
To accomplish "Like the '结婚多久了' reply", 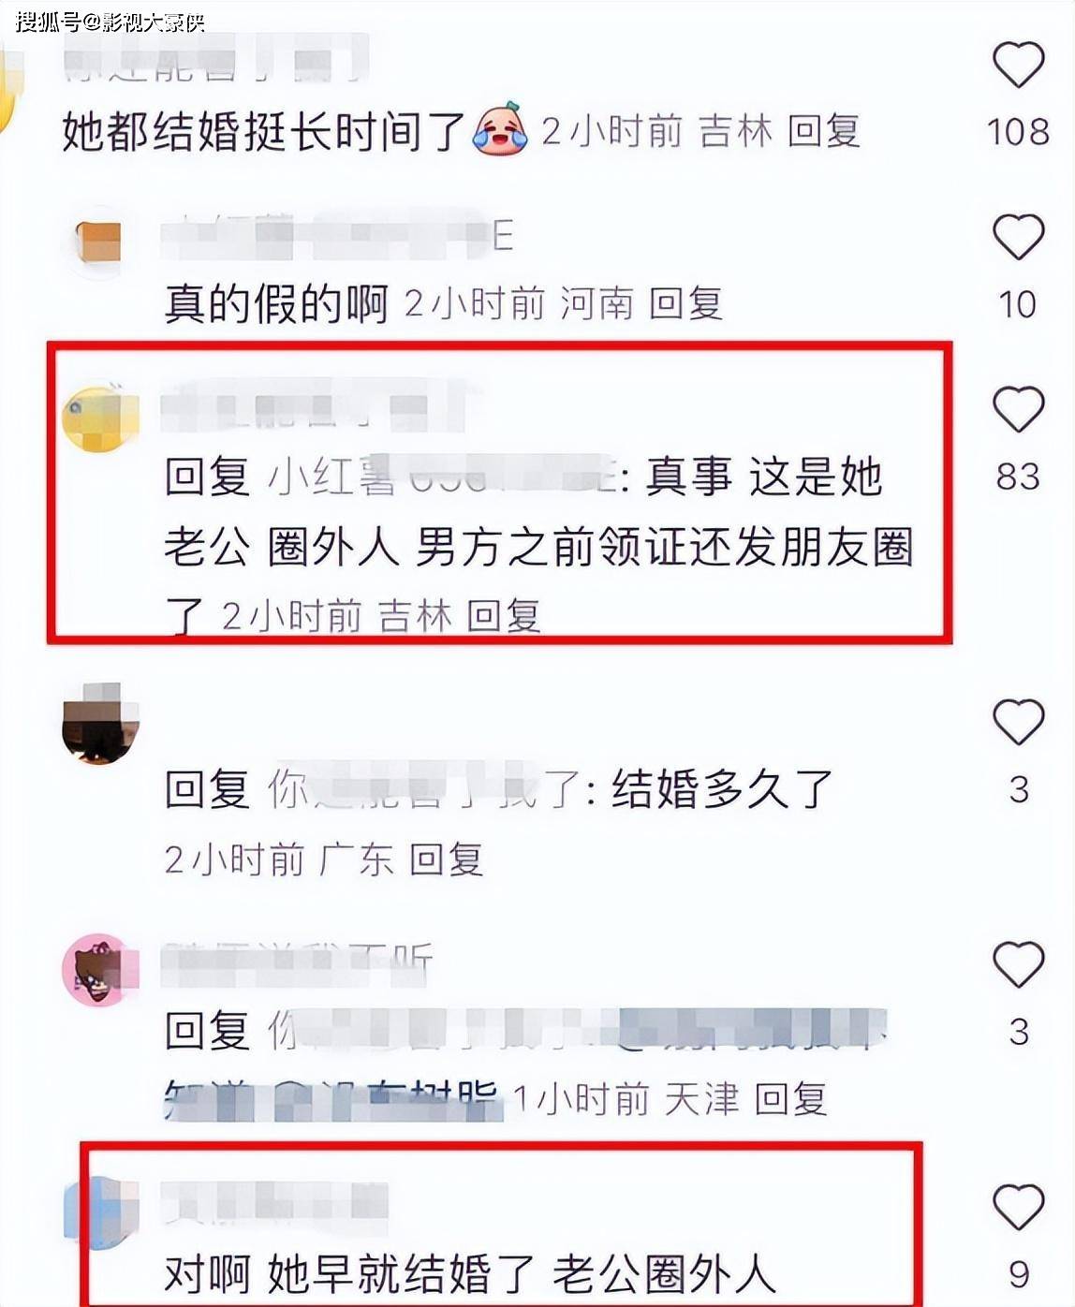I will click(1018, 722).
